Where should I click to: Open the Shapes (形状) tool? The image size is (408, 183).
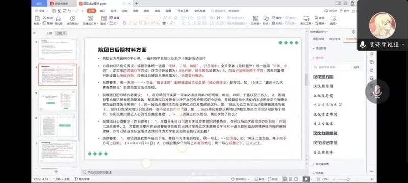pos(266,20)
